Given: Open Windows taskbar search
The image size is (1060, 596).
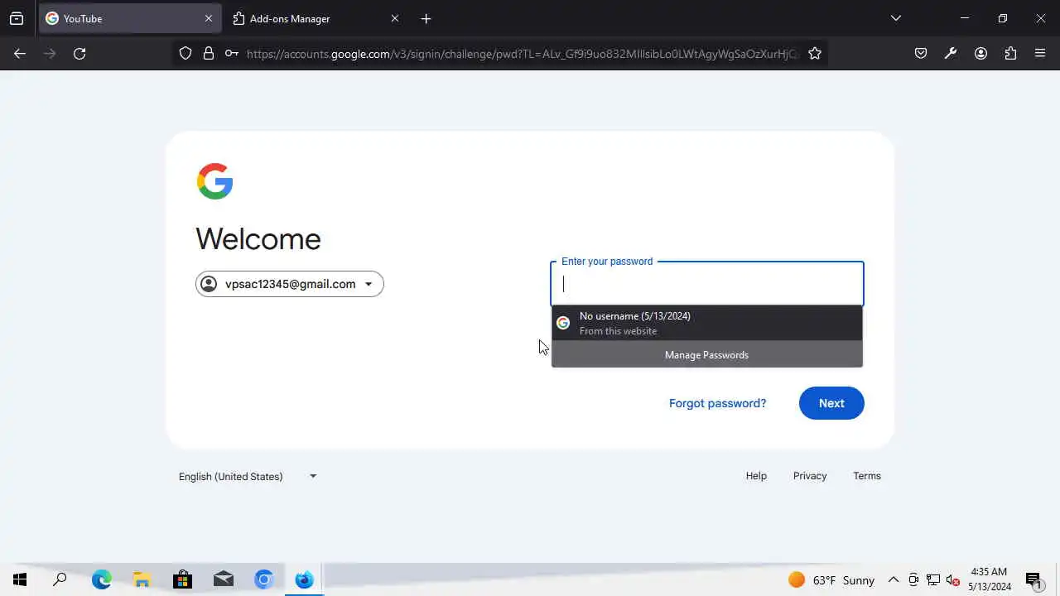Looking at the screenshot, I should (x=60, y=579).
